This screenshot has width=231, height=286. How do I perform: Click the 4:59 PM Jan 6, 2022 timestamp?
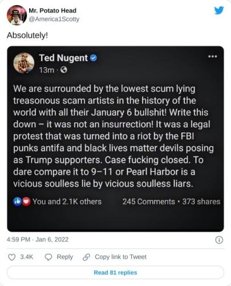38,240
